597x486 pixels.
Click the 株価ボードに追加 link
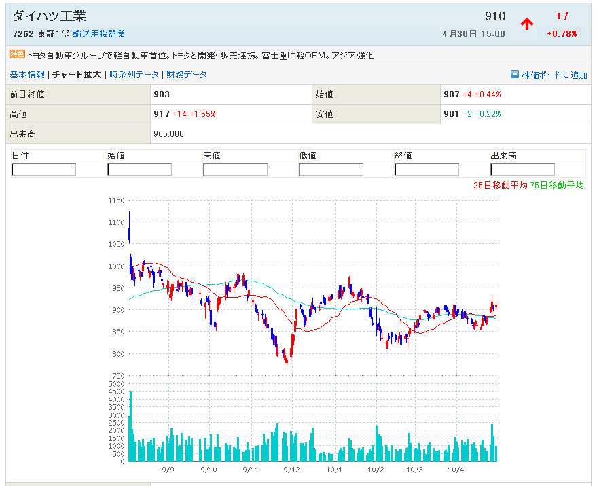pos(554,75)
